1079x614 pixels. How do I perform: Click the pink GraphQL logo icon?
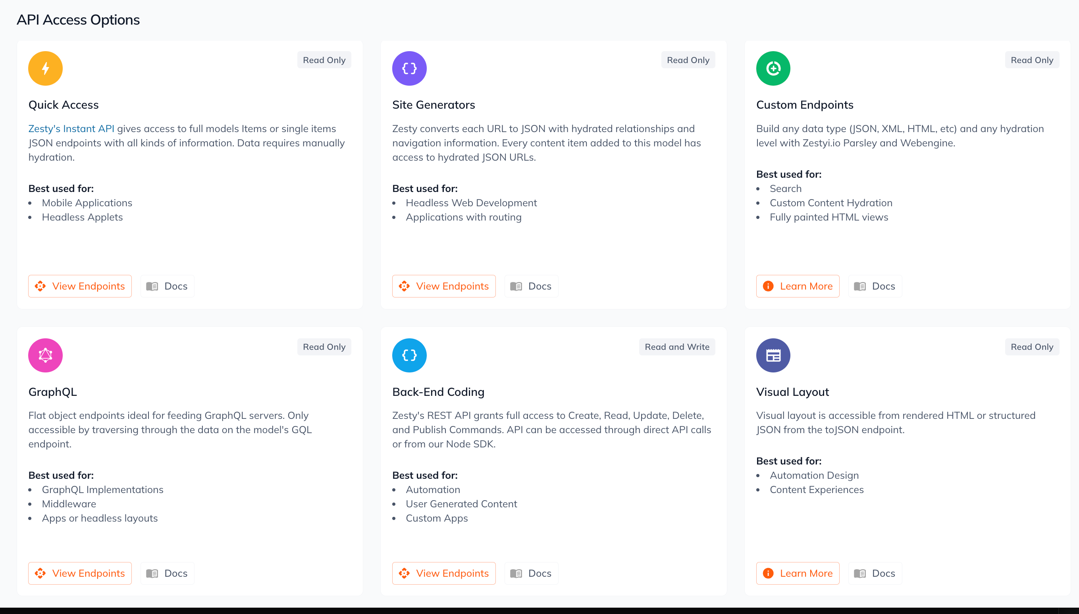(45, 355)
